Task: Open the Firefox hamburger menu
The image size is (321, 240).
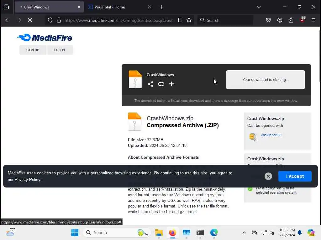Action: tap(313, 20)
